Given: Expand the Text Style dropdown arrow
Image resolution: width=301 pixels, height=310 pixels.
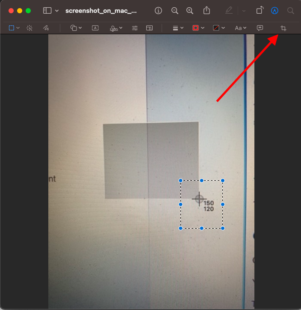Looking at the screenshot, I should (x=245, y=28).
